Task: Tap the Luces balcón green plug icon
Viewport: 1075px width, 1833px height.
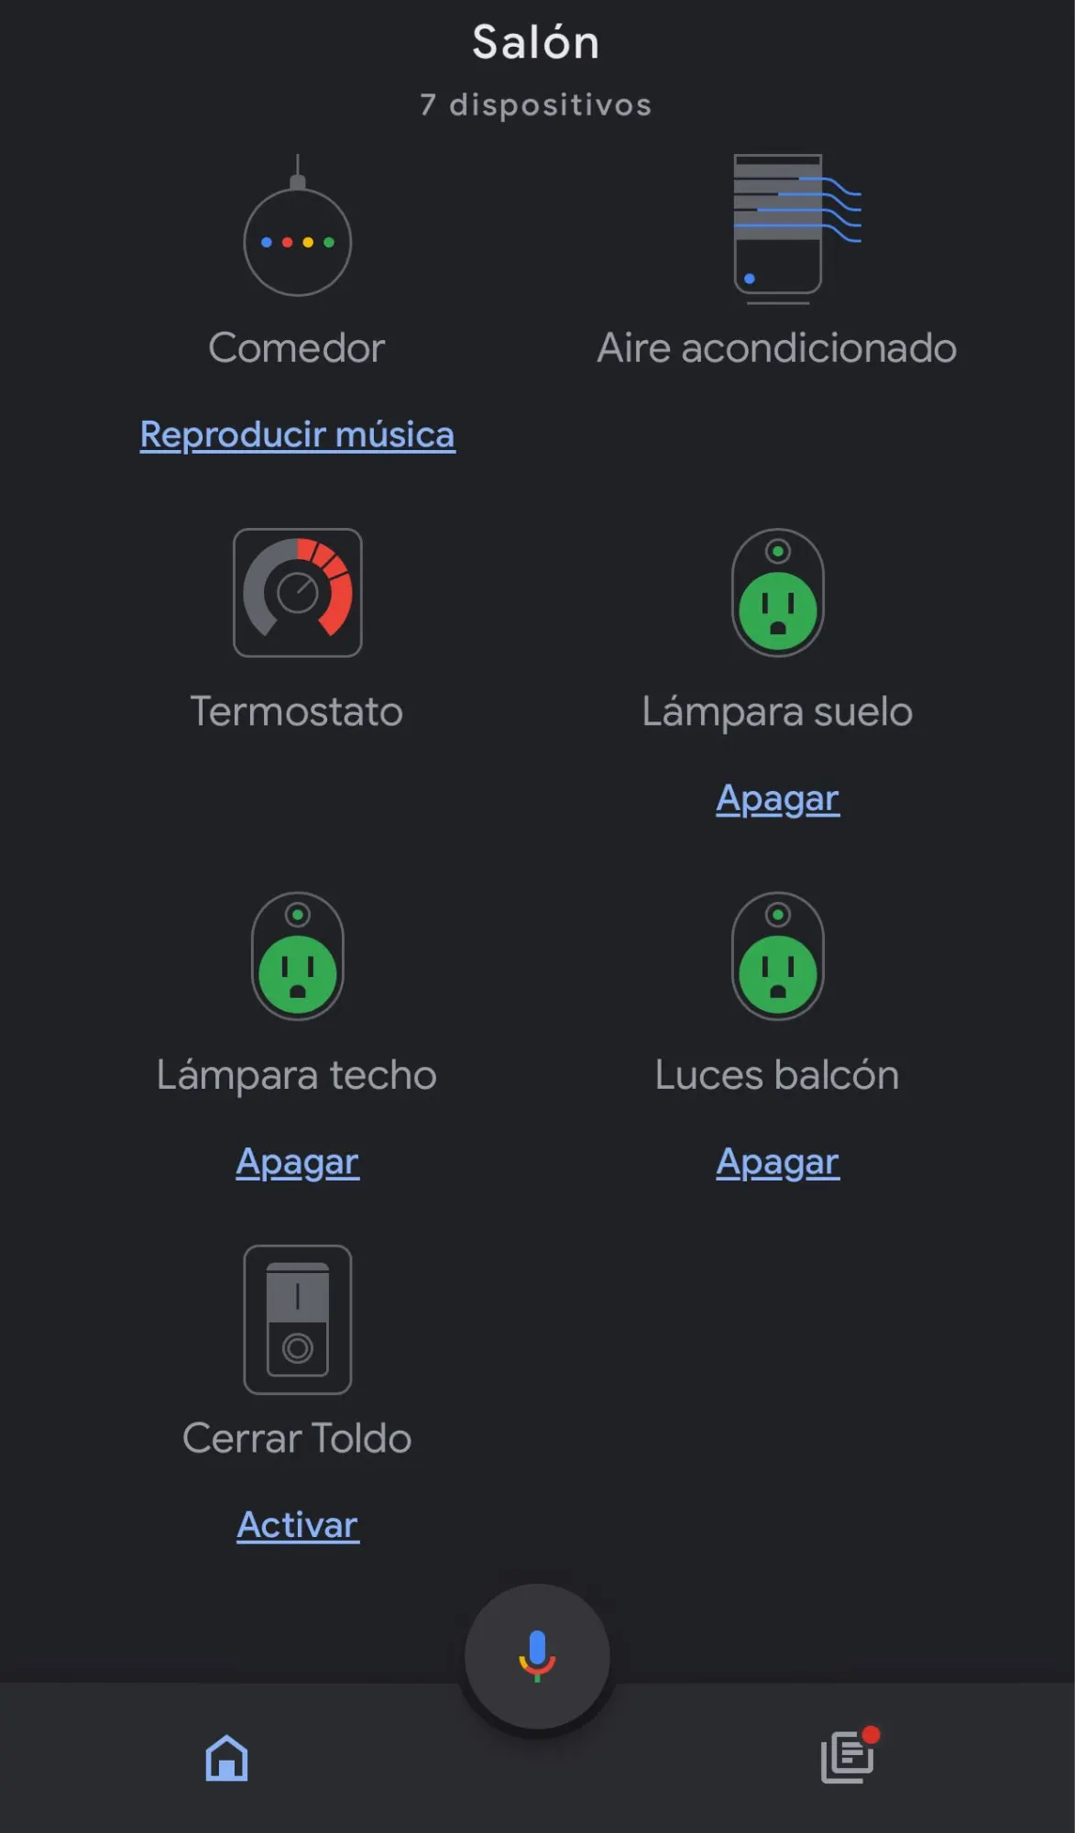Action: pos(778,956)
